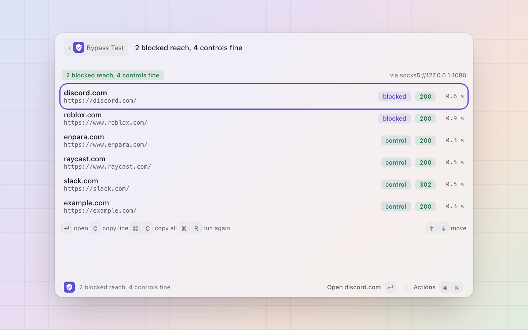Click the K key icon beside Actions

[457, 287]
